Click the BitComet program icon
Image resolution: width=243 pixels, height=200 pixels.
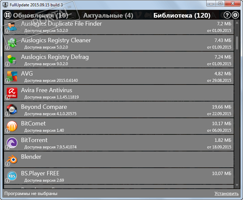12,126
